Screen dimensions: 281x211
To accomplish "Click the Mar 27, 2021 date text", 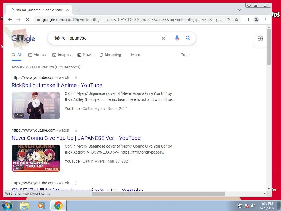I will click(x=119, y=161).
